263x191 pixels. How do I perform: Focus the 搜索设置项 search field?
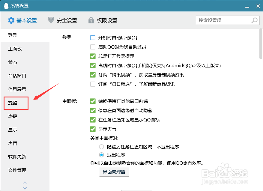(228, 20)
